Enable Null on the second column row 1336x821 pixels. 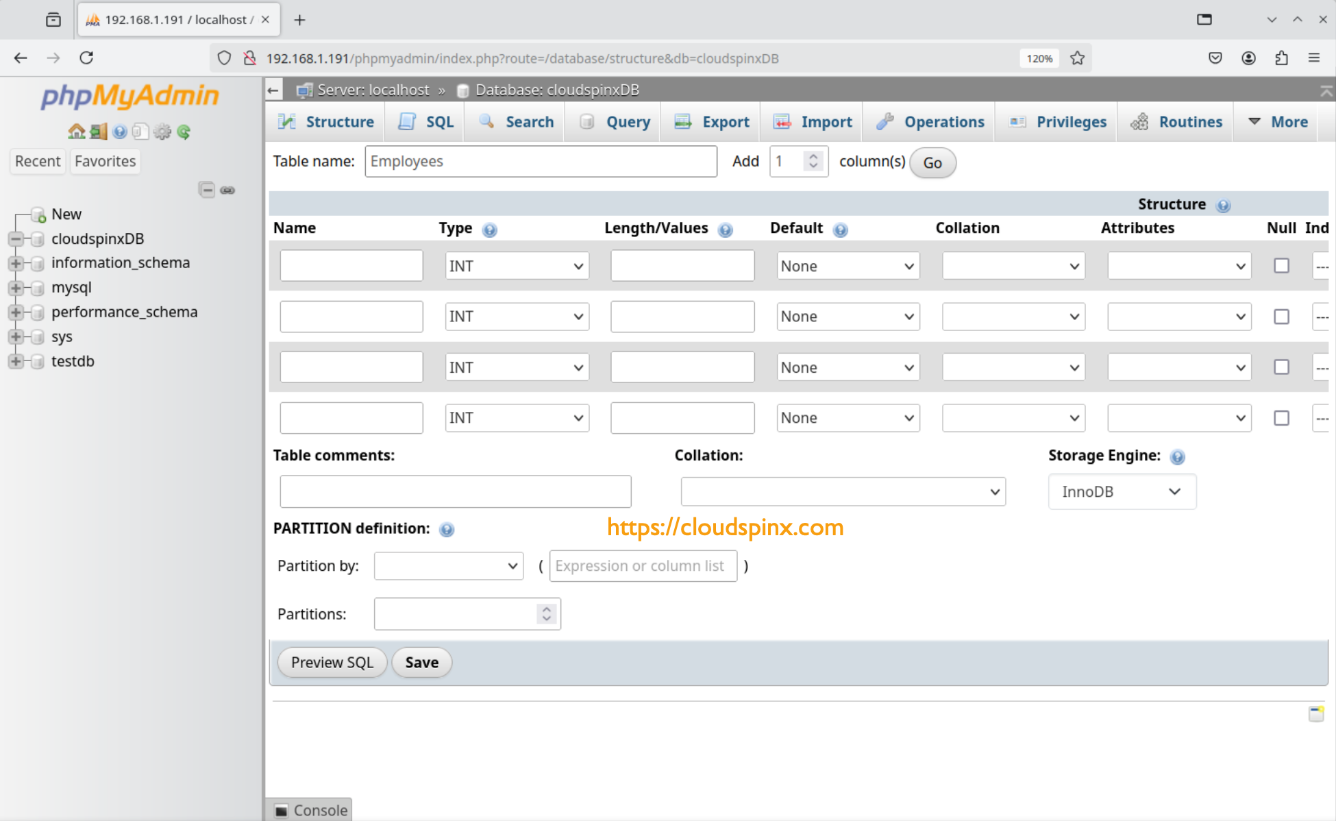(1281, 316)
